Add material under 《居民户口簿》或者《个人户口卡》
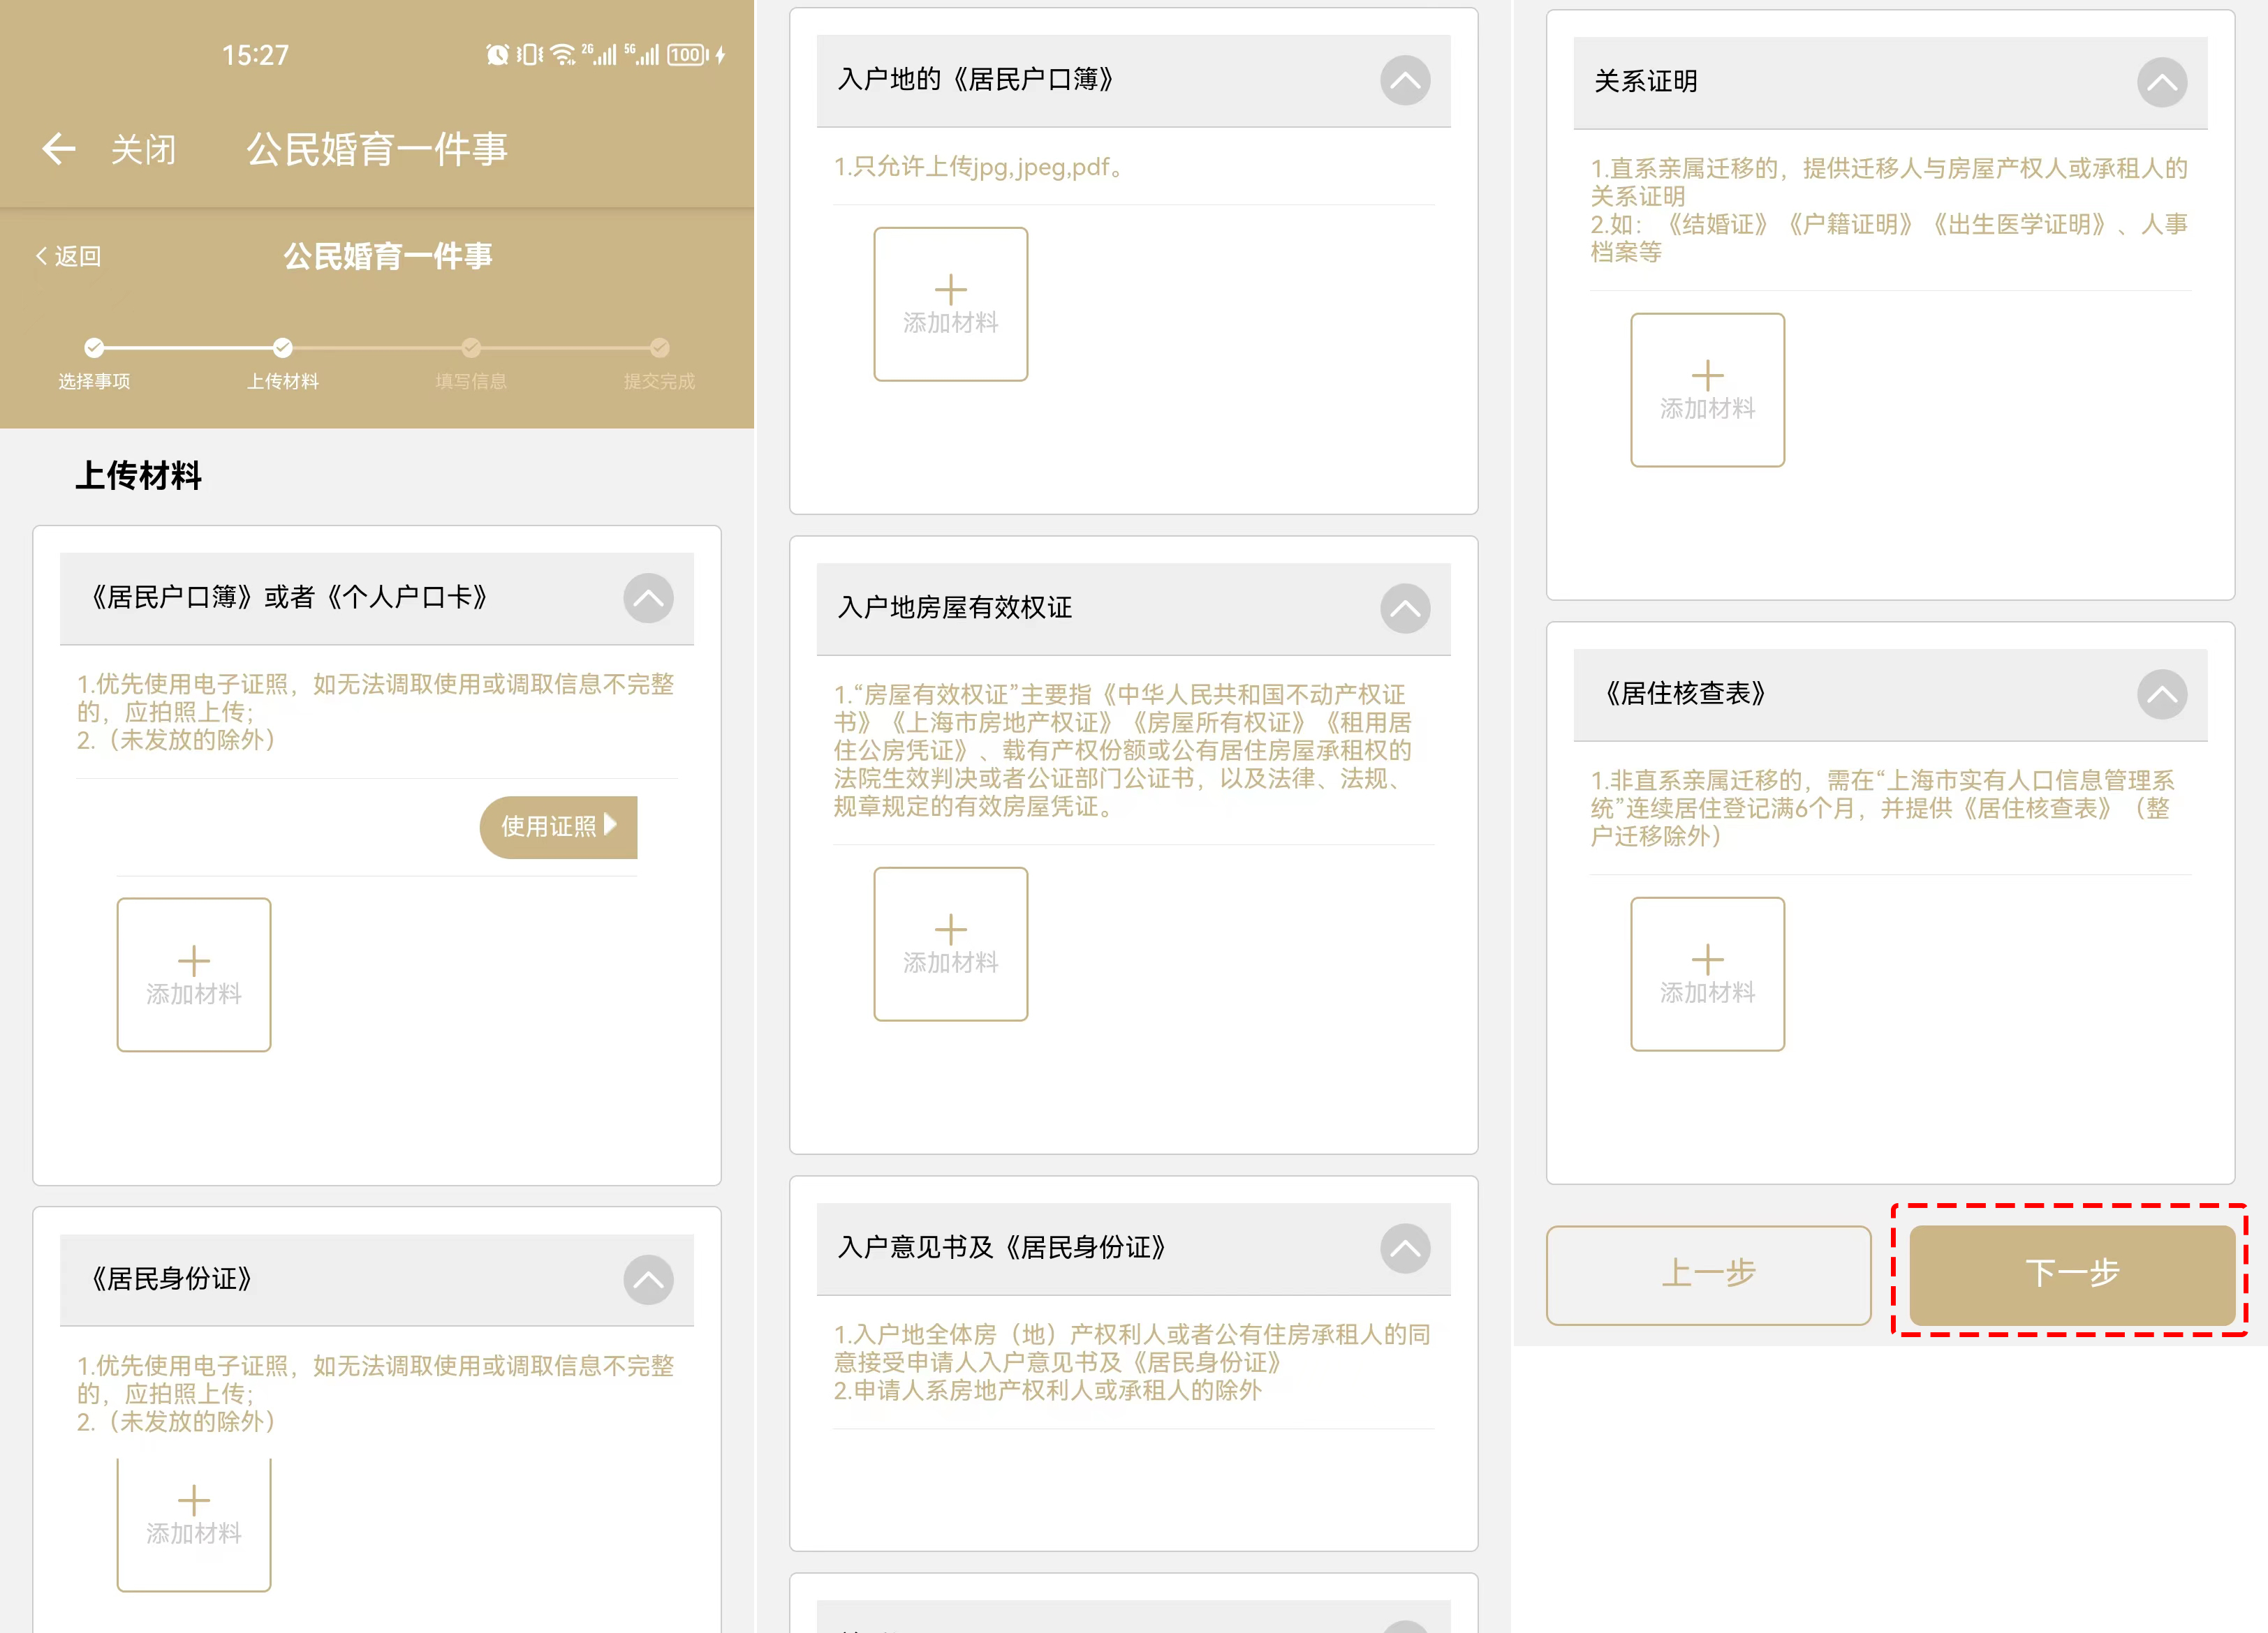2268x1633 pixels. pyautogui.click(x=193, y=974)
